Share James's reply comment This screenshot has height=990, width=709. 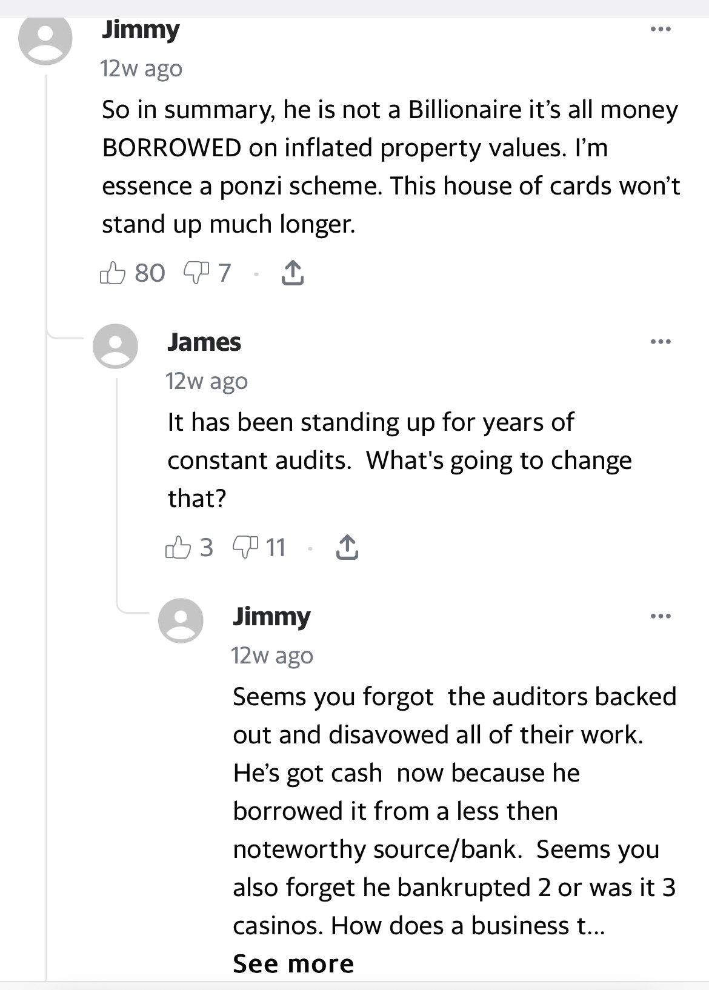point(347,548)
